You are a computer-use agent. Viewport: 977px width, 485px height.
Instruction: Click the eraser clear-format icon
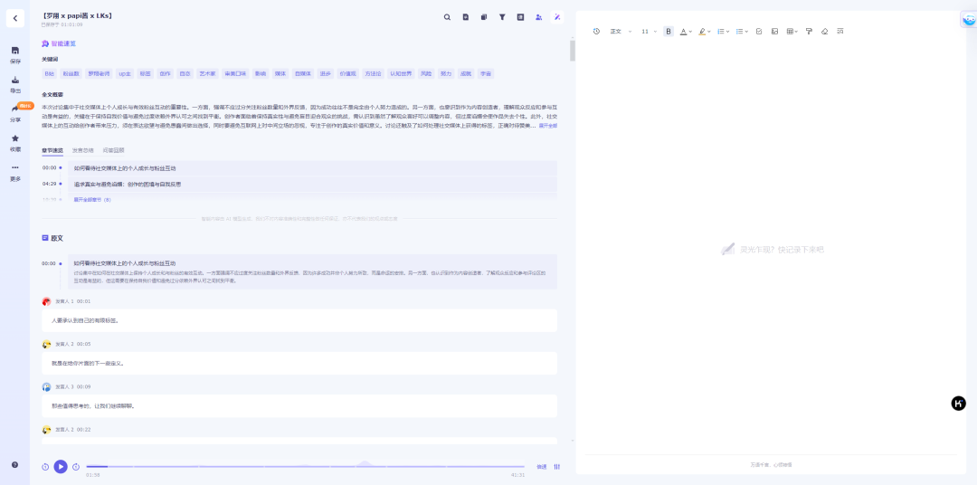pos(824,32)
